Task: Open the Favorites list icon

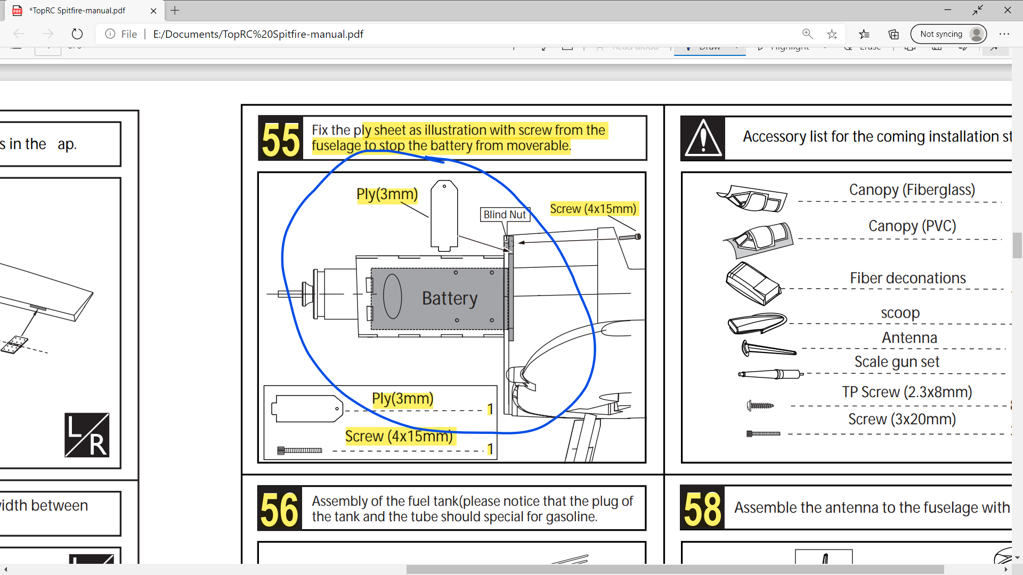Action: (x=864, y=34)
